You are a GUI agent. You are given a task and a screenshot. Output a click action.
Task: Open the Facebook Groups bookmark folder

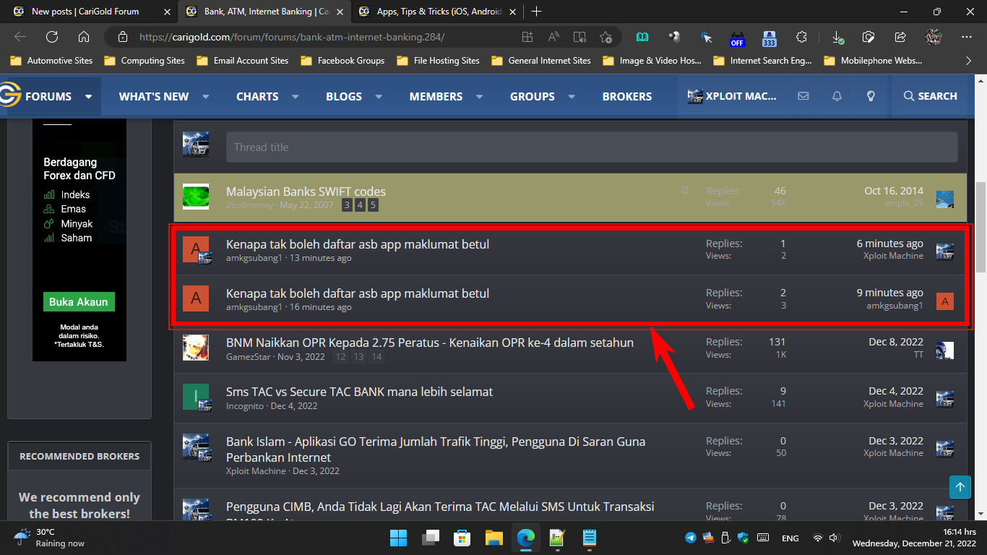pyautogui.click(x=342, y=61)
